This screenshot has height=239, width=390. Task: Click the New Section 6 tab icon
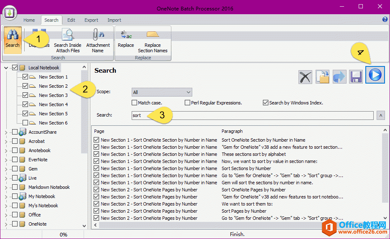click(33, 123)
